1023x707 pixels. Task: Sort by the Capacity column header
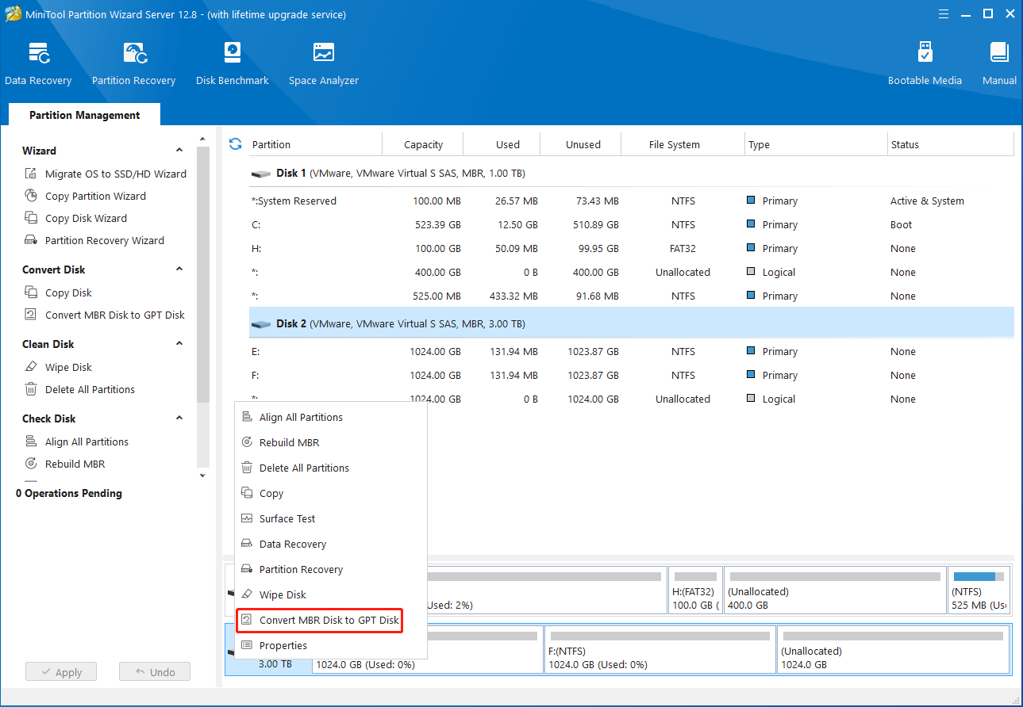tap(422, 144)
